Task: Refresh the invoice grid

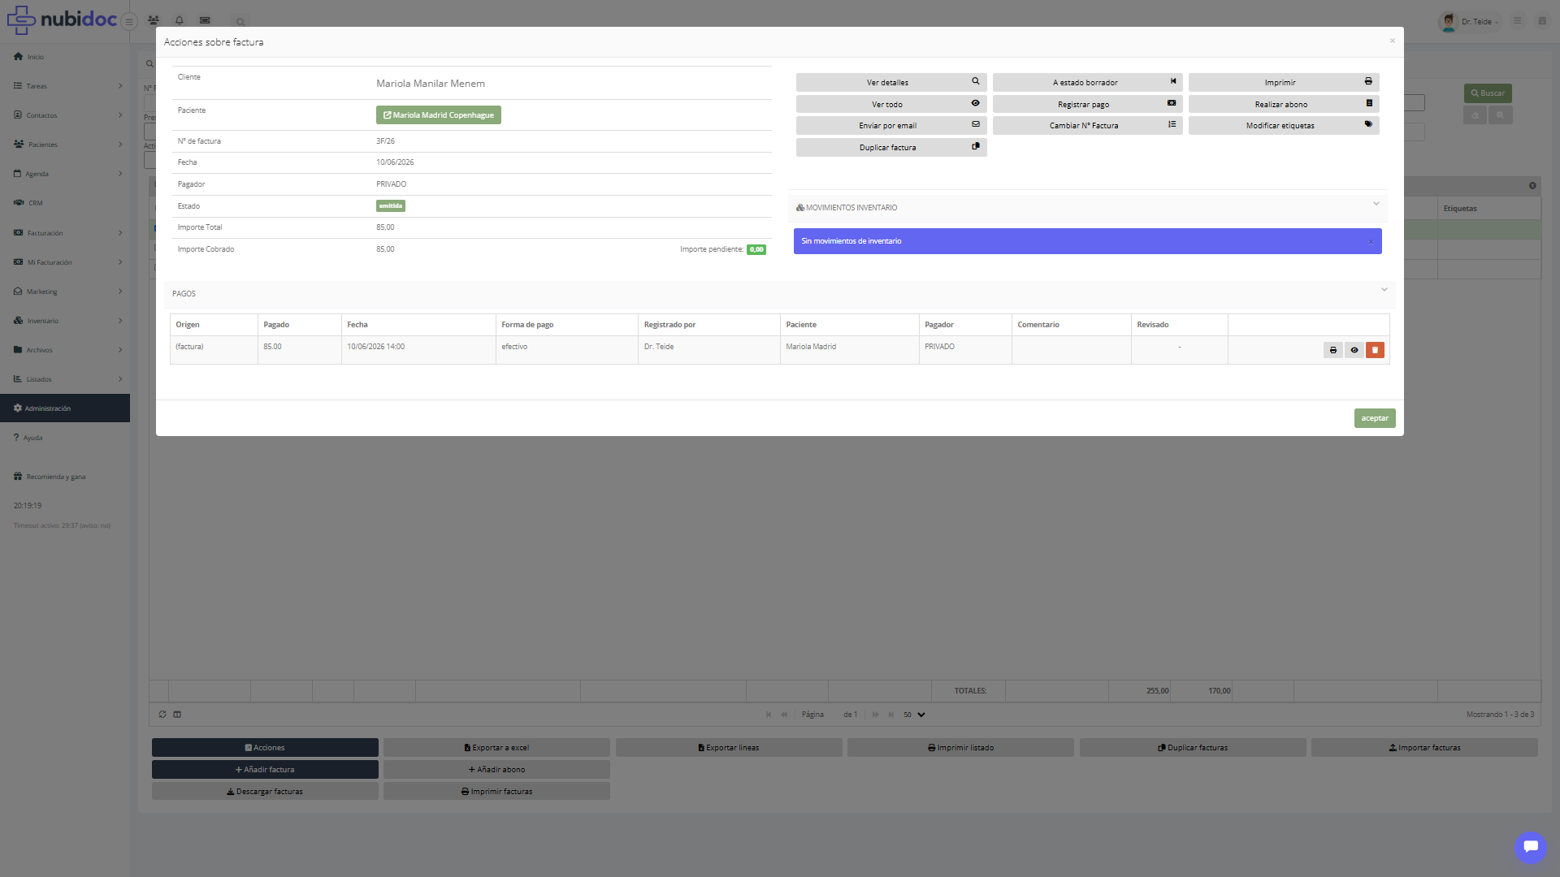Action: click(162, 715)
